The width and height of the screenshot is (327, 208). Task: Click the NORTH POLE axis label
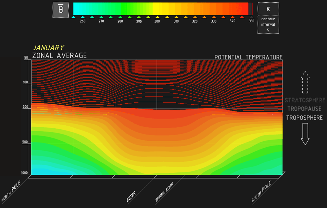(11, 192)
